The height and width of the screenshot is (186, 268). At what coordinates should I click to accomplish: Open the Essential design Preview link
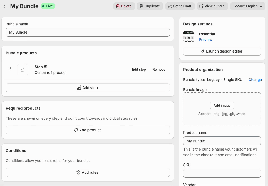coord(205,40)
